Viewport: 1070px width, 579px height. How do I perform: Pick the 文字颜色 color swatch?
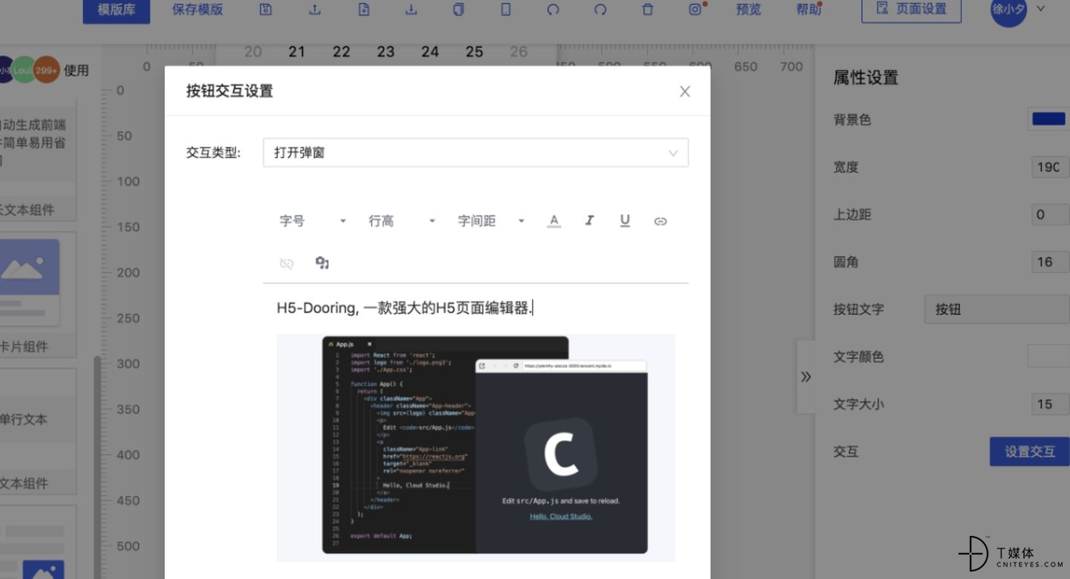(1048, 356)
